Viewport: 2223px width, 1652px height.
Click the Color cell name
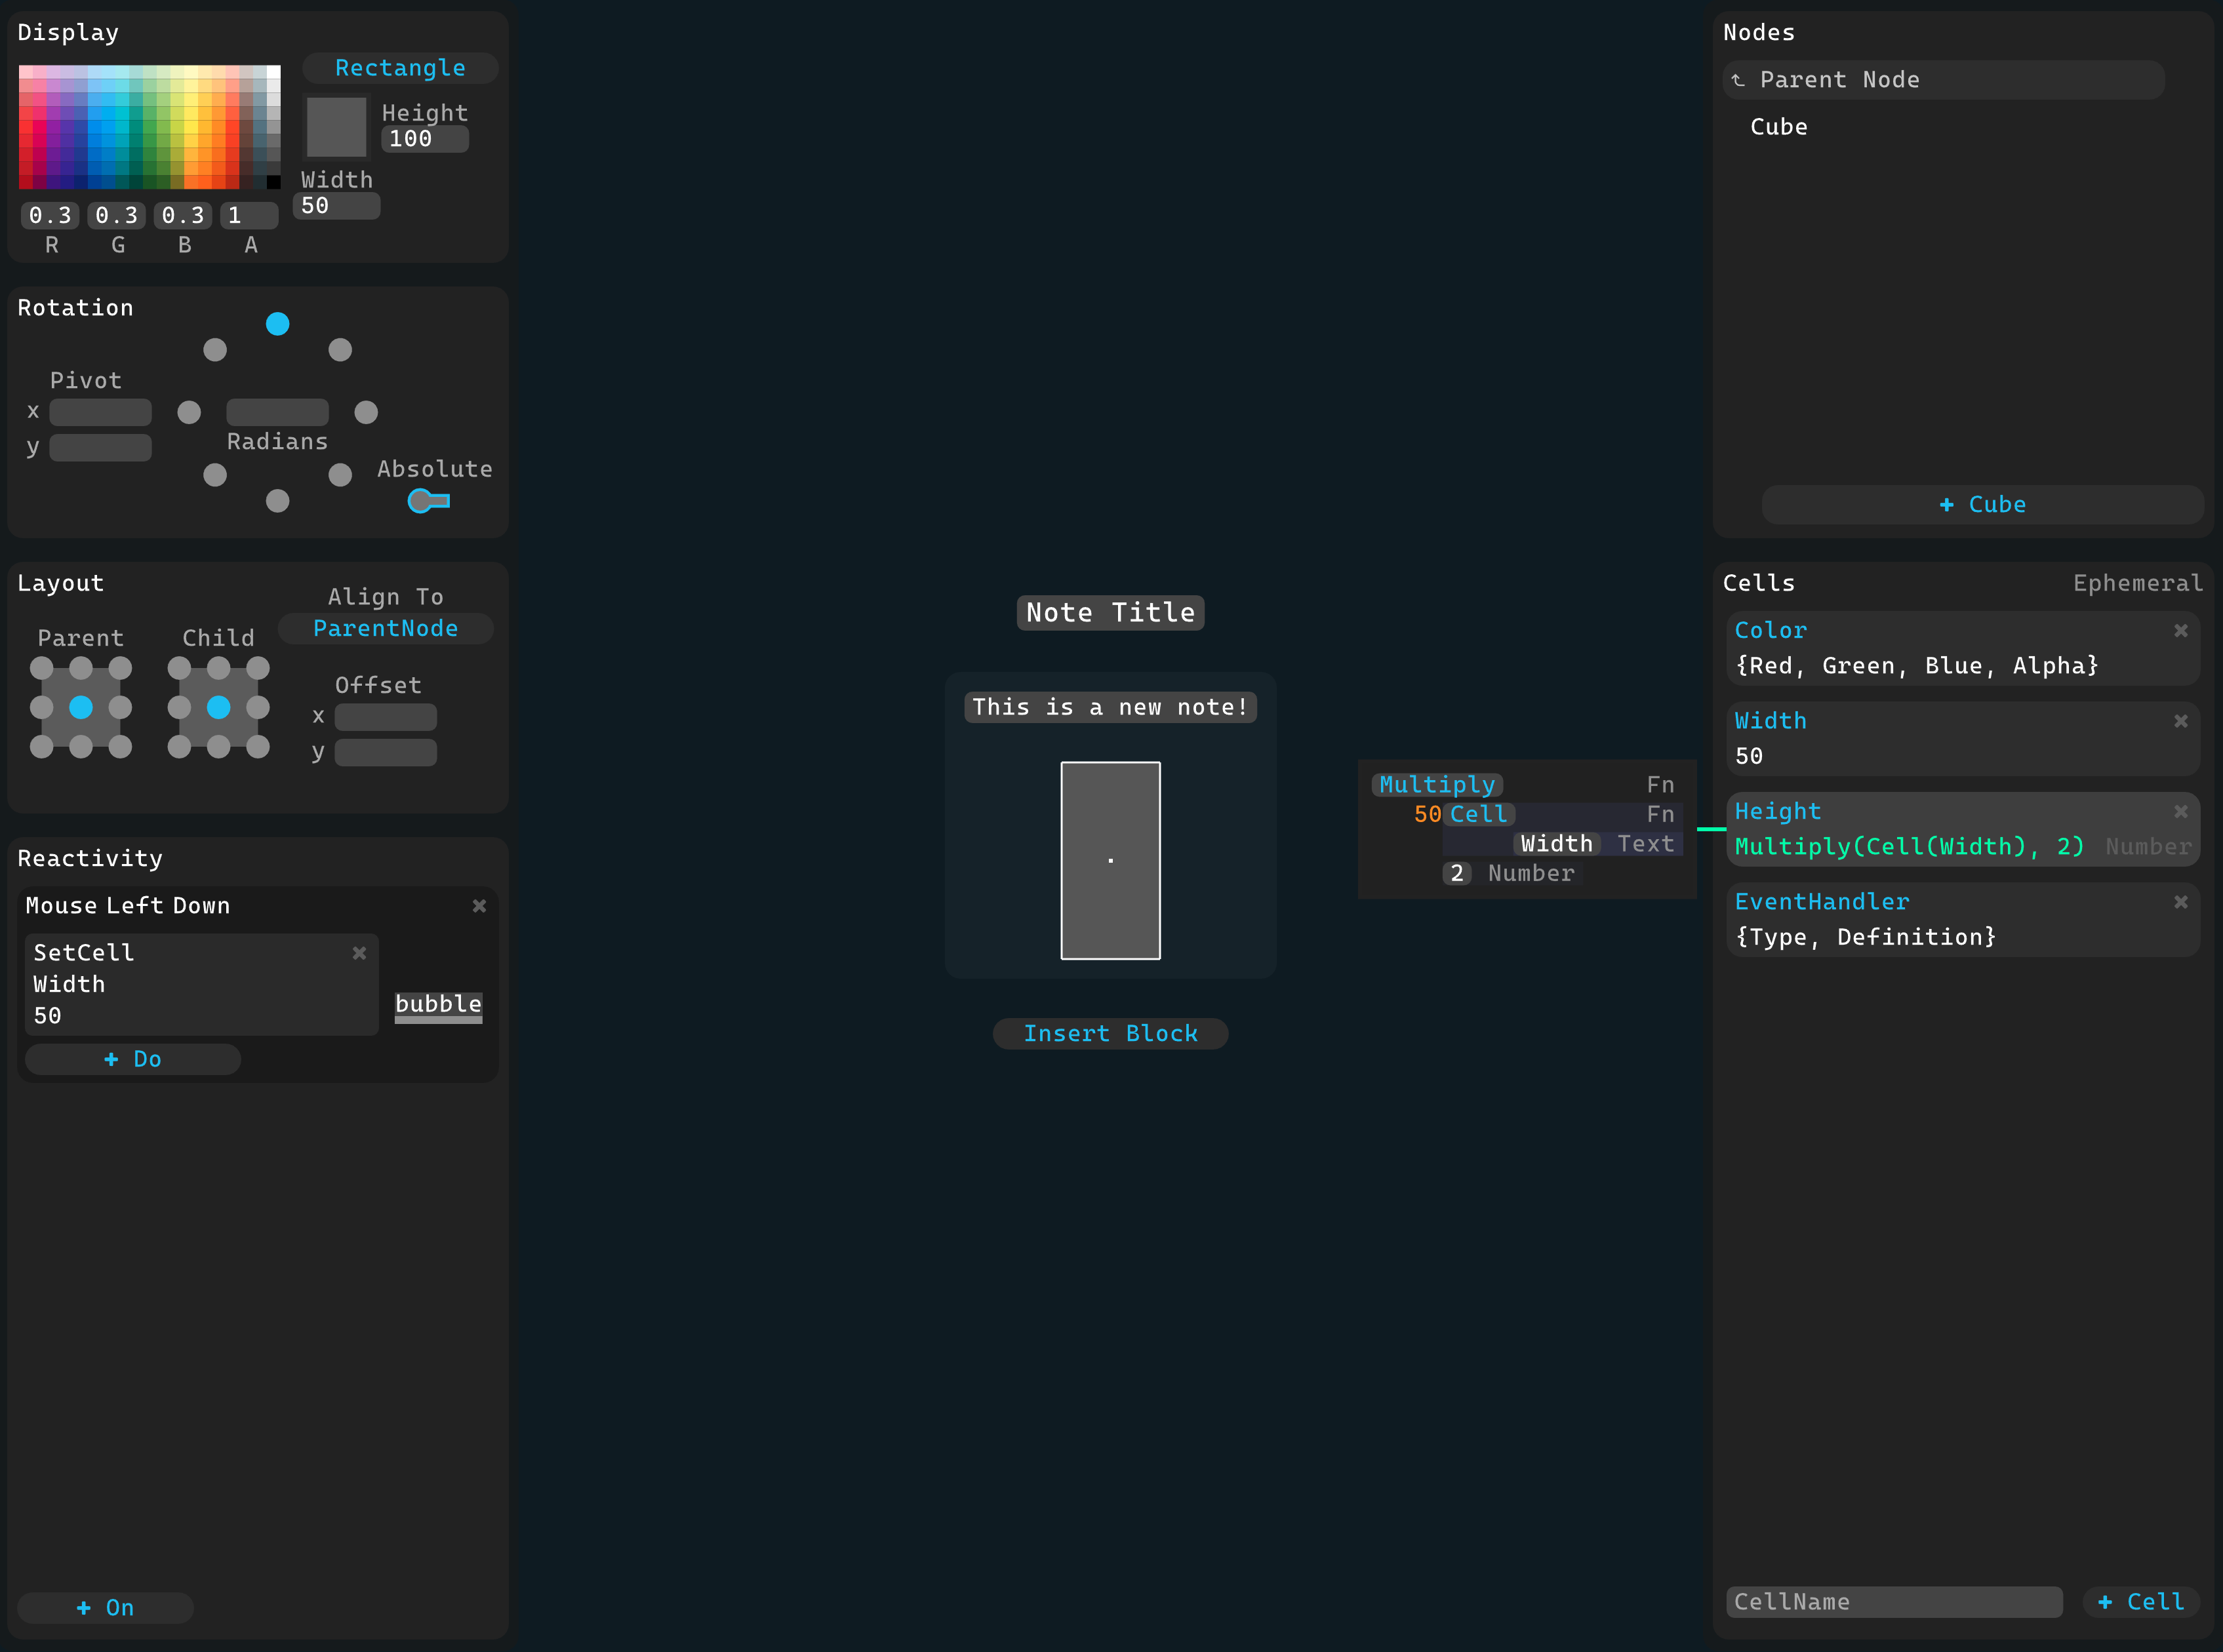pos(1770,631)
